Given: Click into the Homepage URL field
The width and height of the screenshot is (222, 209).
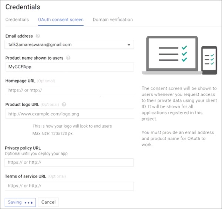Looking at the screenshot, I should [69, 90].
